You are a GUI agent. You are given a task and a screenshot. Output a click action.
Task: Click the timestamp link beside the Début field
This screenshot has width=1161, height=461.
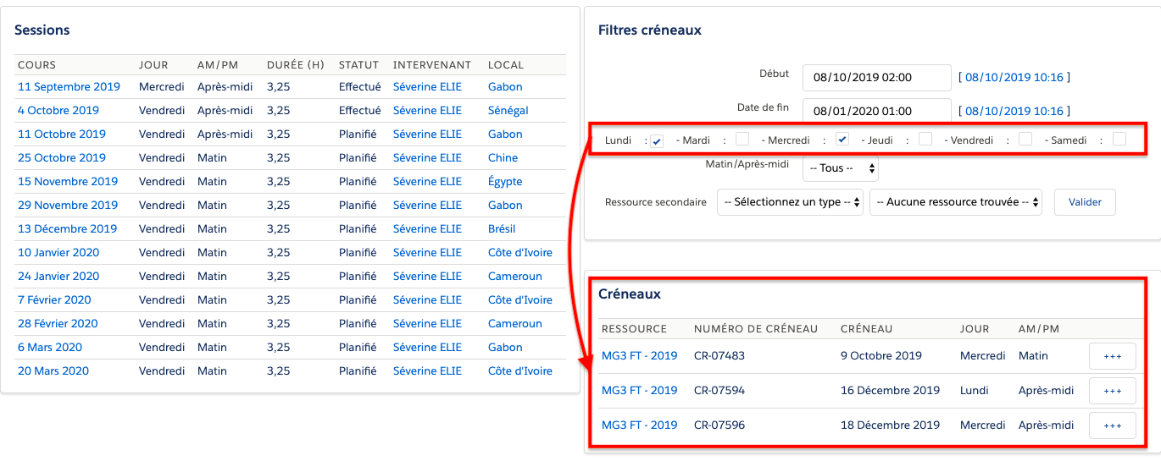pyautogui.click(x=1014, y=77)
